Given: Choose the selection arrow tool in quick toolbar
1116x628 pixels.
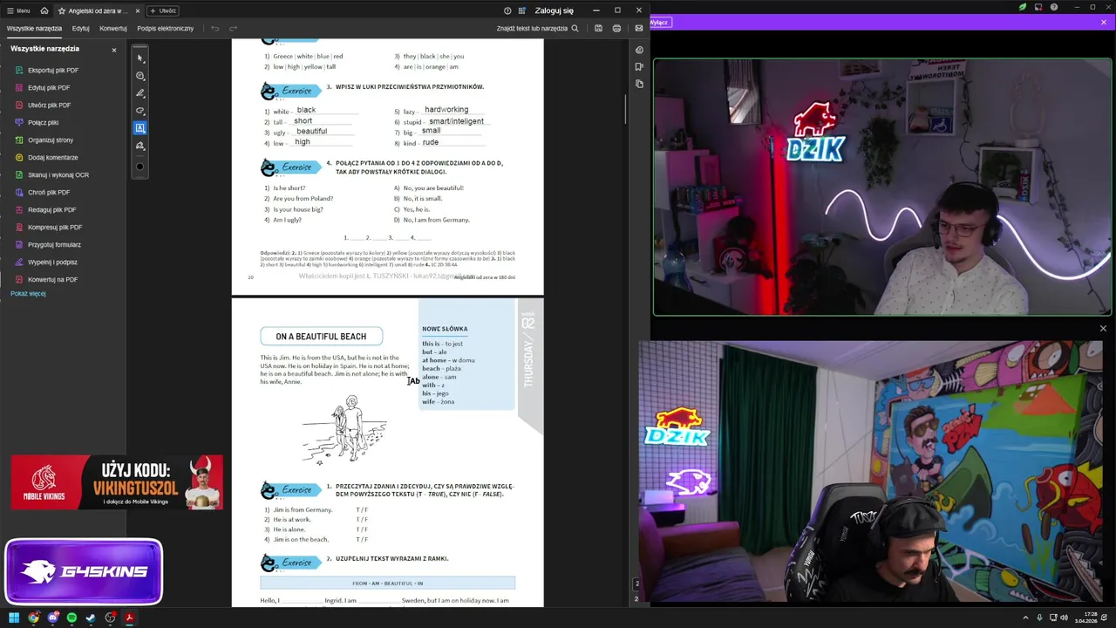Looking at the screenshot, I should 139,58.
